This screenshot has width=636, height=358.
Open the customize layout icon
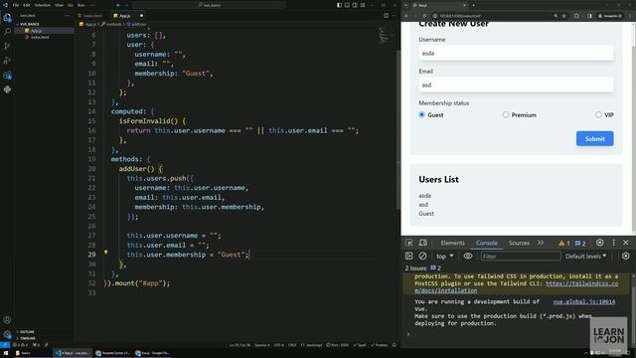[x=363, y=5]
